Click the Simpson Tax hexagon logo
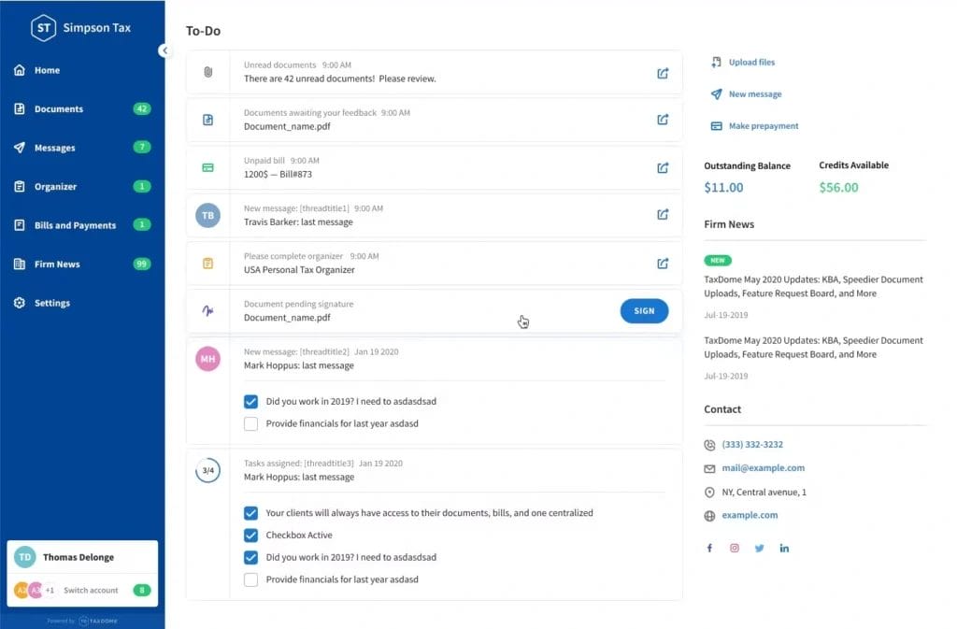957x629 pixels. click(x=43, y=28)
